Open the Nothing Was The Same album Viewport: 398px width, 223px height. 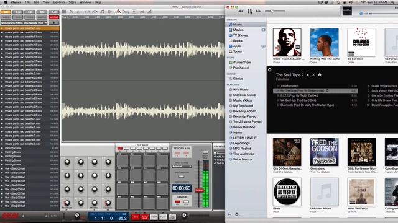[325, 43]
